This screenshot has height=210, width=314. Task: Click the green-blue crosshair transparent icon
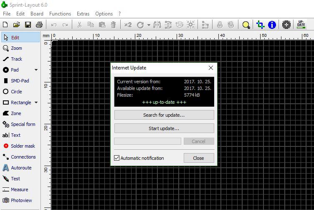tap(260, 25)
